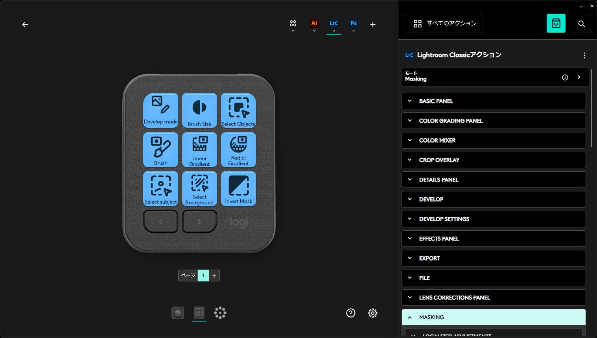Open settings gear icon
Image resolution: width=597 pixels, height=338 pixels.
click(x=373, y=313)
